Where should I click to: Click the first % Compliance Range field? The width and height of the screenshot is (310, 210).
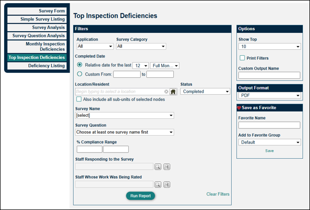pos(90,149)
